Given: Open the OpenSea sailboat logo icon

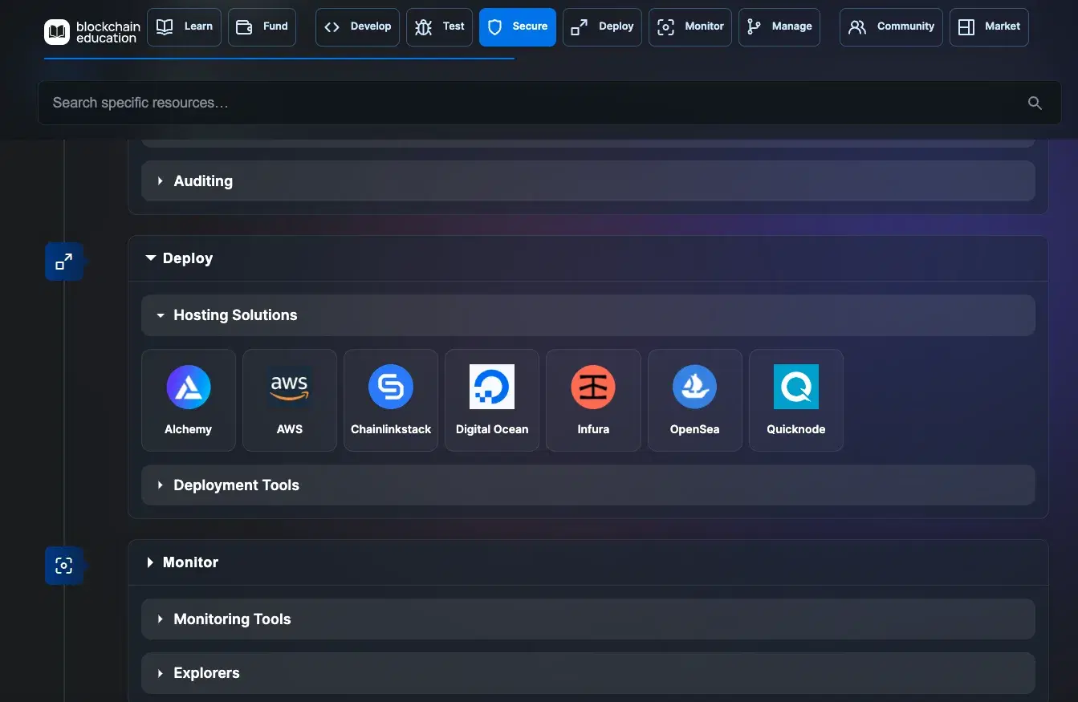Looking at the screenshot, I should coord(694,387).
